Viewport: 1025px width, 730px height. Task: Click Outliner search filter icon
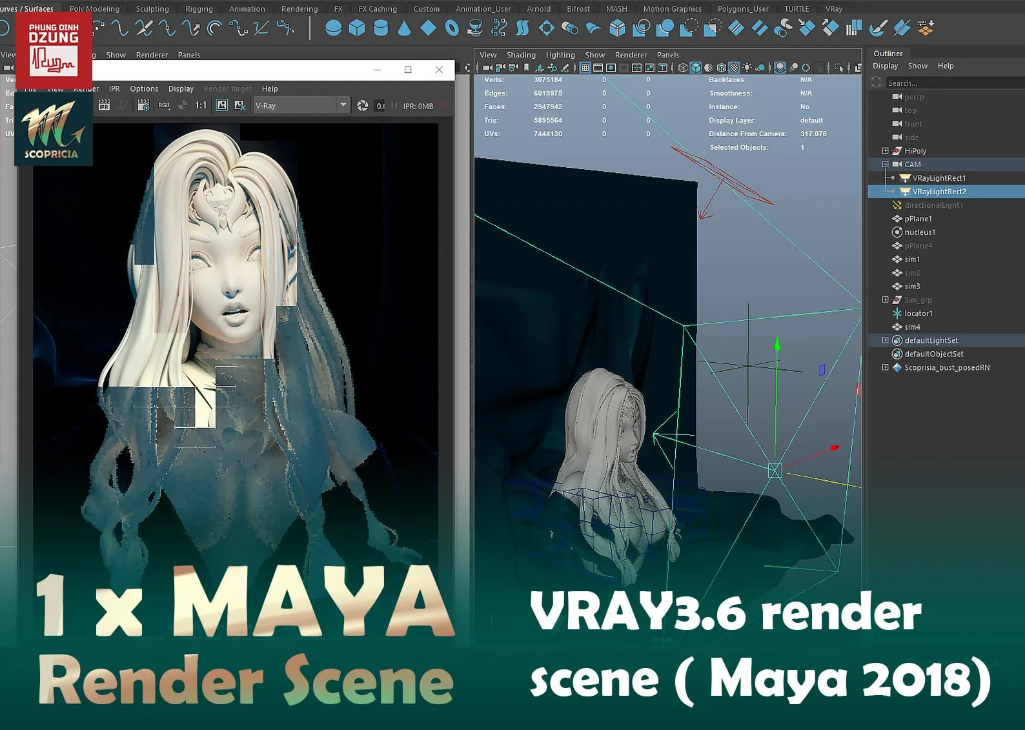pyautogui.click(x=876, y=83)
